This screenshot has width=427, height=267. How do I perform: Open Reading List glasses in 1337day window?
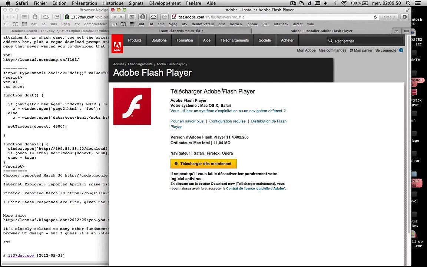(x=7, y=24)
